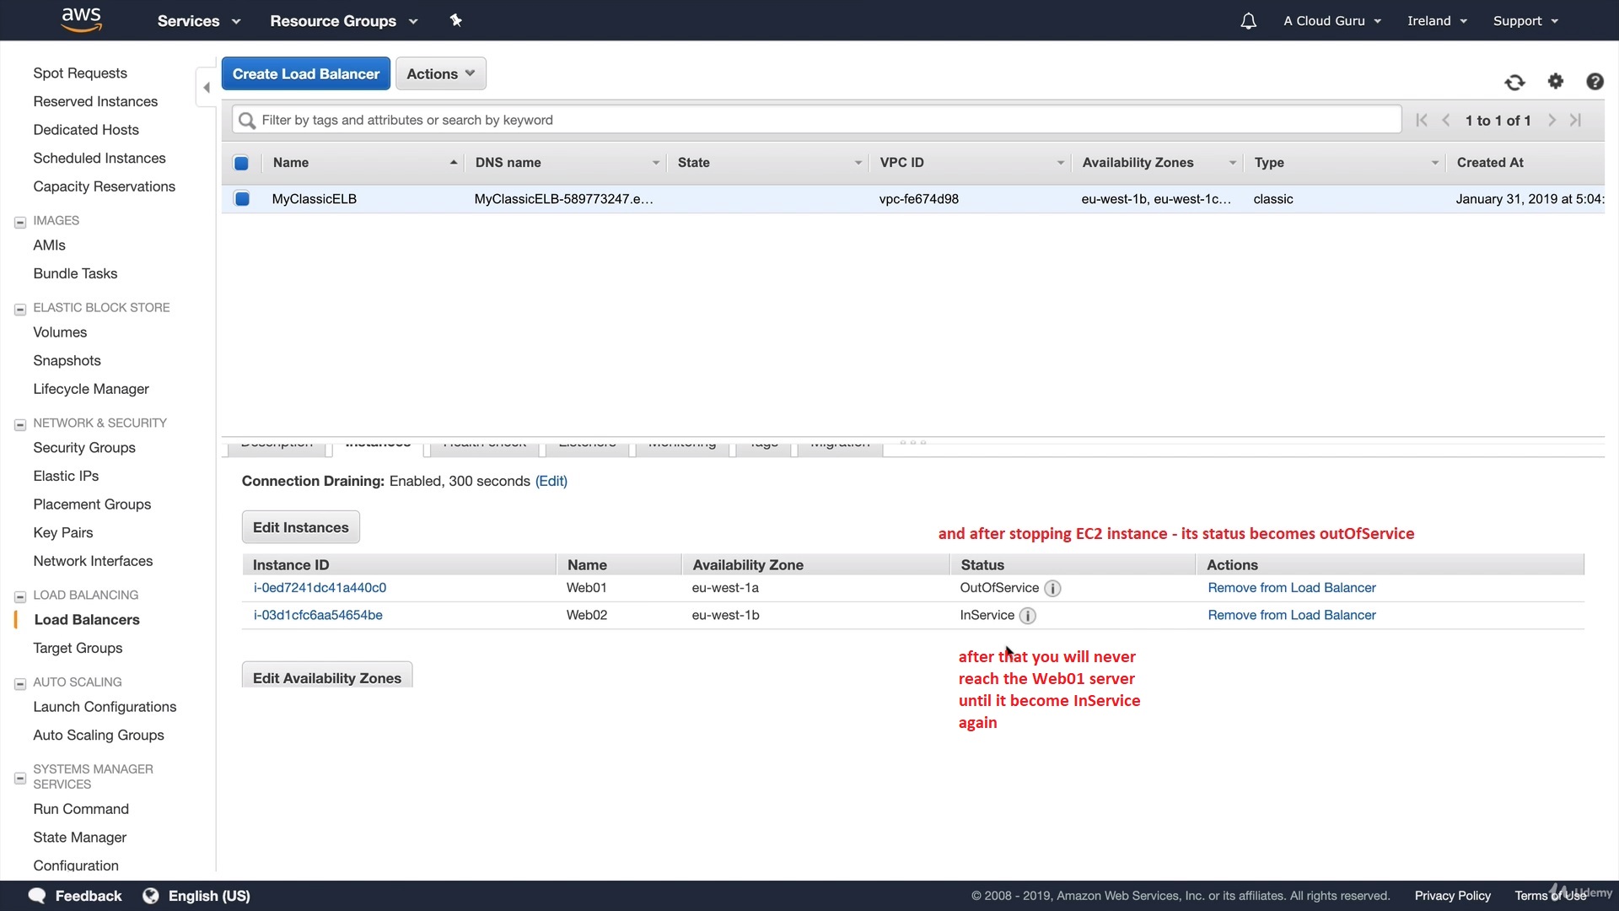The width and height of the screenshot is (1619, 911).
Task: Open the settings gear icon
Action: point(1555,81)
